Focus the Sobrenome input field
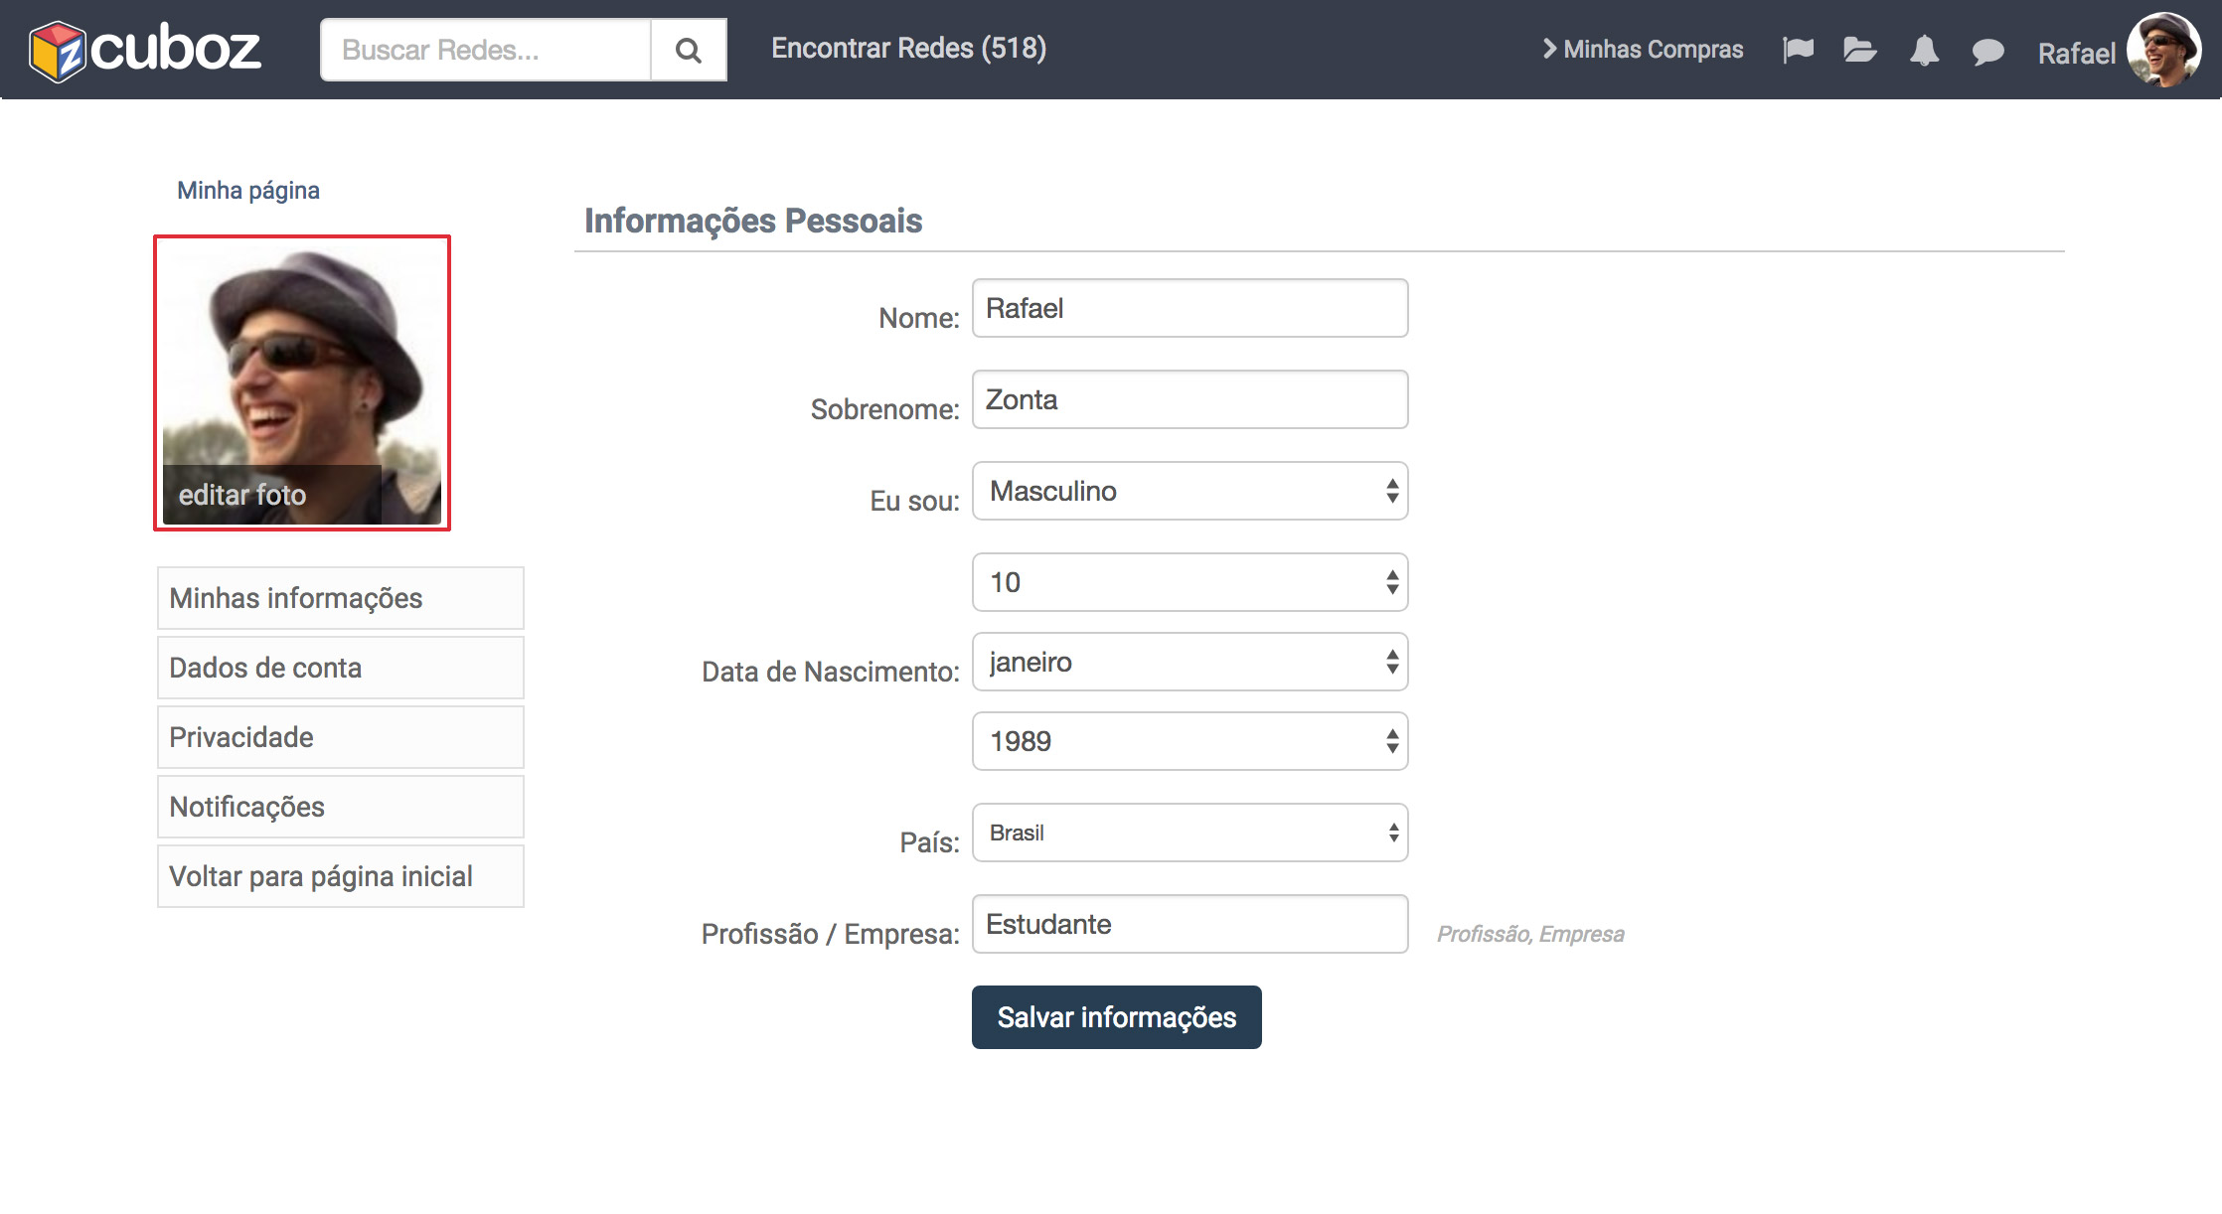 click(x=1190, y=399)
